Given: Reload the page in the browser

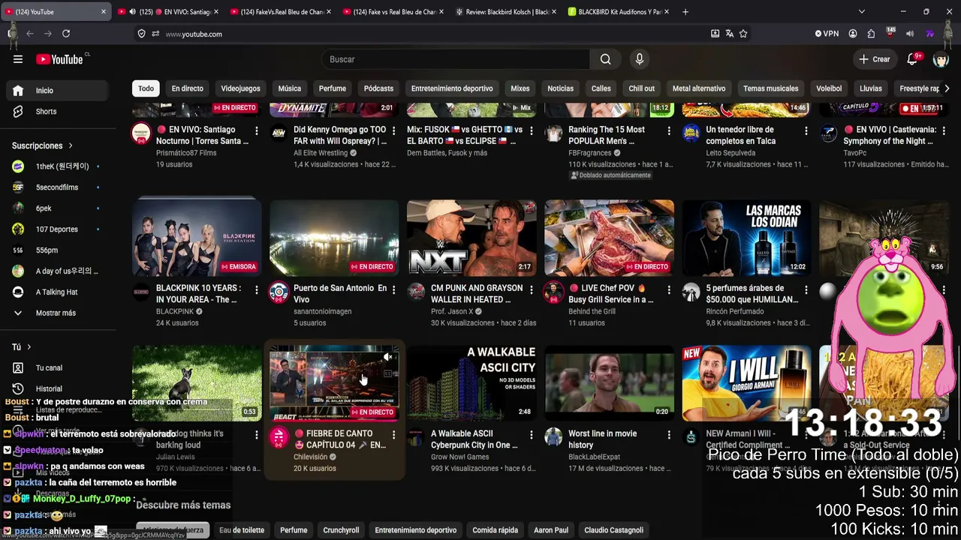Looking at the screenshot, I should pyautogui.click(x=66, y=34).
